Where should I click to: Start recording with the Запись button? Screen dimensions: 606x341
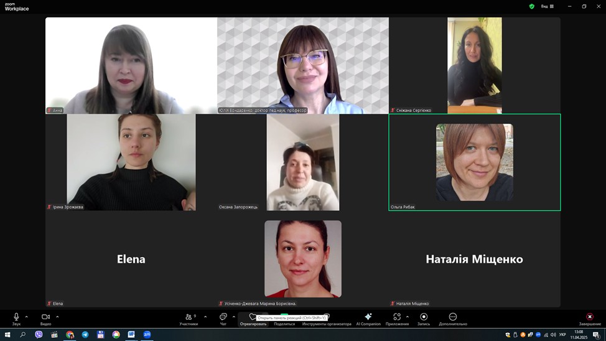tap(424, 318)
